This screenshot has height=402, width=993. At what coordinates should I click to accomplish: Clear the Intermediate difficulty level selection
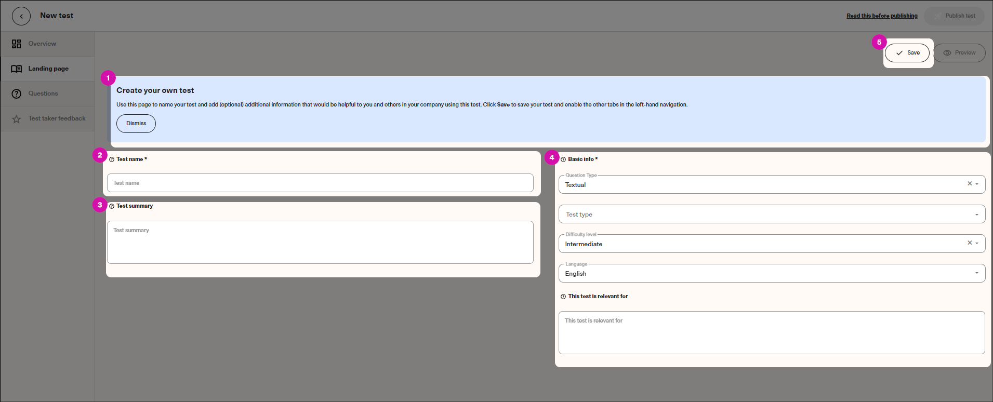[969, 243]
